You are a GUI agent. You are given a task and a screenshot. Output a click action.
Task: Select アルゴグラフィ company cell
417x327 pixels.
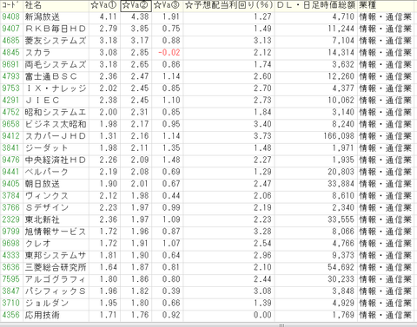(56, 279)
